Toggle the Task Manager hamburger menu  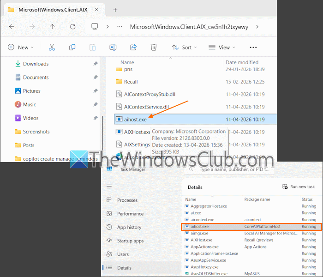[109, 187]
